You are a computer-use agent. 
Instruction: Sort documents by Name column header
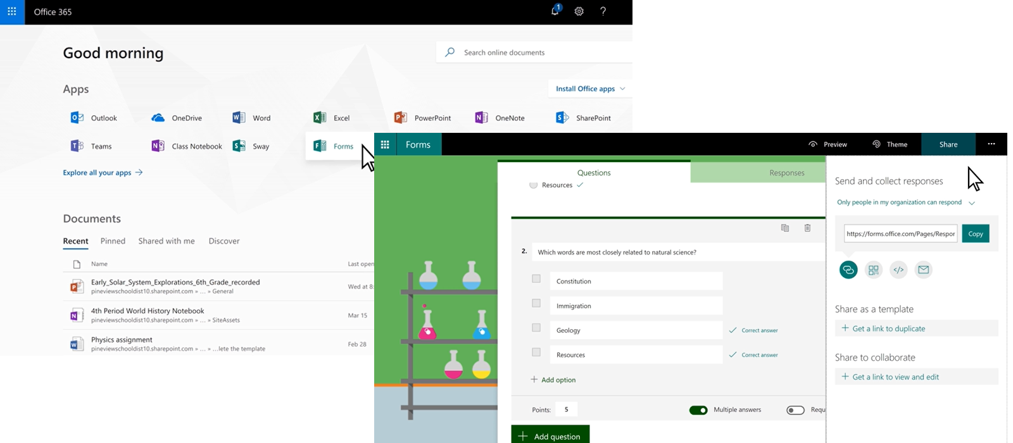[99, 264]
